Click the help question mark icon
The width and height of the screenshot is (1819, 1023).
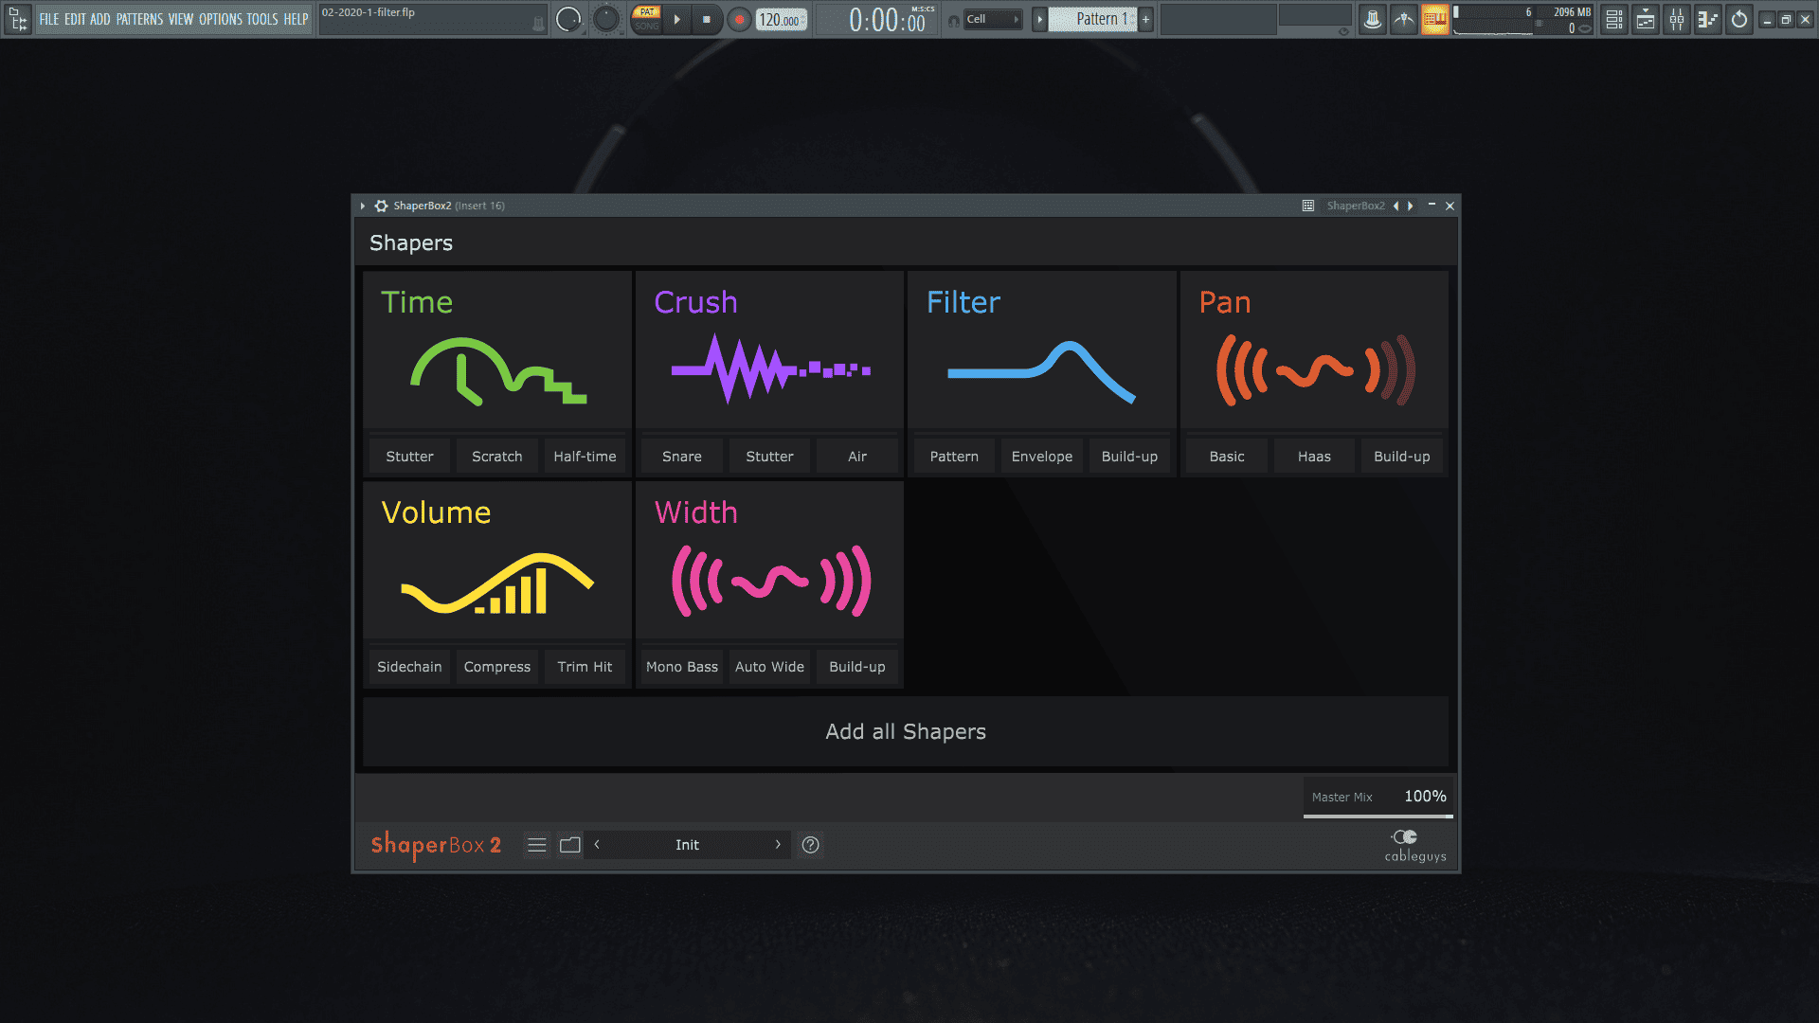pos(810,845)
